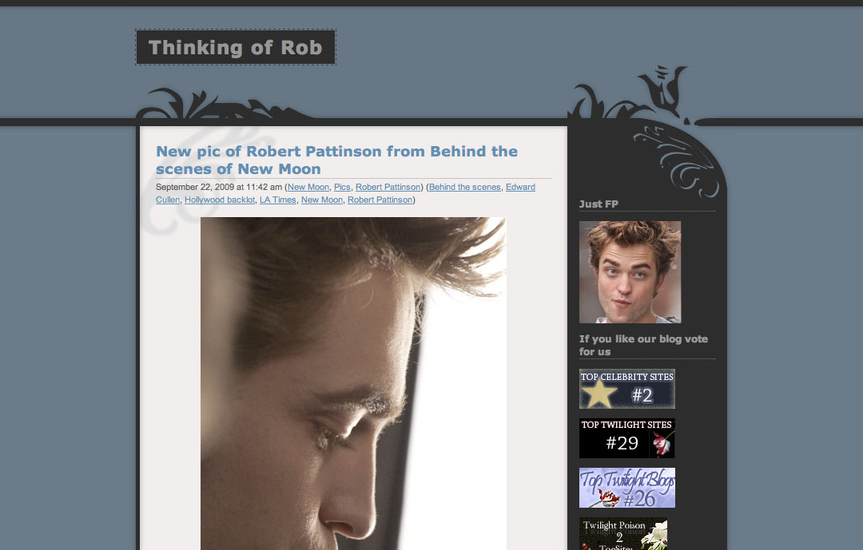The image size is (863, 550).
Task: Open the Behind the scenes tag
Action: point(465,187)
